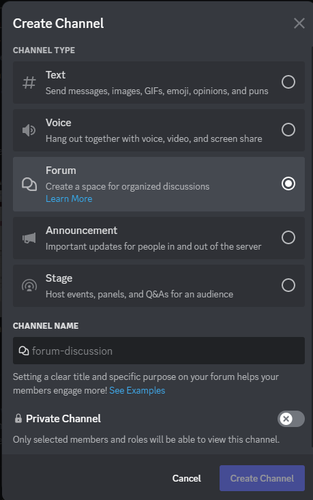Image resolution: width=313 pixels, height=500 pixels.
Task: Choose the Stage radio button
Action: [288, 285]
